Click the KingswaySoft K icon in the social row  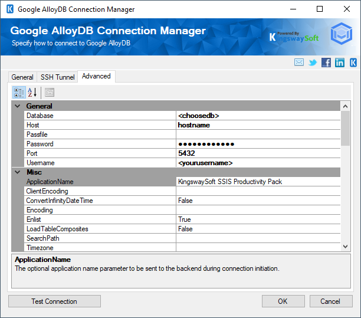[x=353, y=63]
